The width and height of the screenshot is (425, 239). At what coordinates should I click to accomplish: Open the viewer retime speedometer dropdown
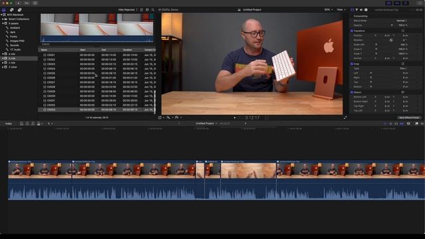pyautogui.click(x=178, y=118)
